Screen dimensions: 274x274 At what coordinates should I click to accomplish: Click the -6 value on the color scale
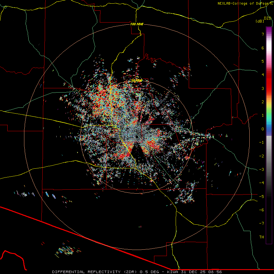coord(262,210)
